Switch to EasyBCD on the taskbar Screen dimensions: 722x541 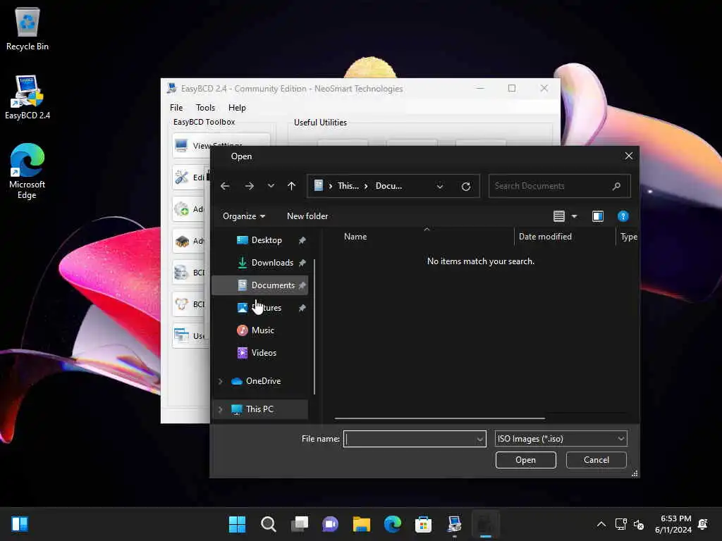[x=455, y=524]
